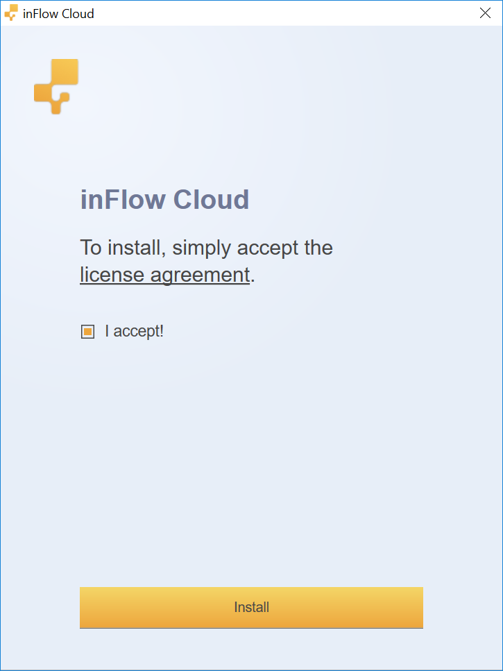Click the "To install, simply accept the" text

pos(206,248)
